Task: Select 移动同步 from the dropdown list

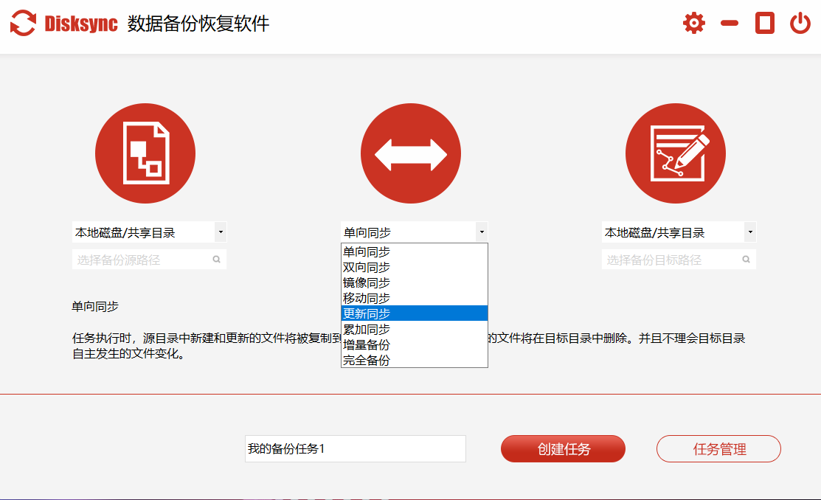Action: pos(367,298)
